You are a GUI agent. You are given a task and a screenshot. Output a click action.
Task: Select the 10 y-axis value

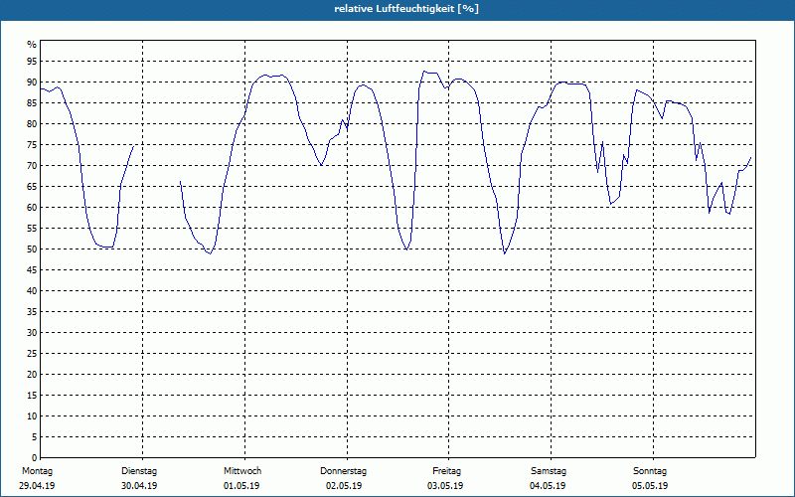click(x=32, y=416)
